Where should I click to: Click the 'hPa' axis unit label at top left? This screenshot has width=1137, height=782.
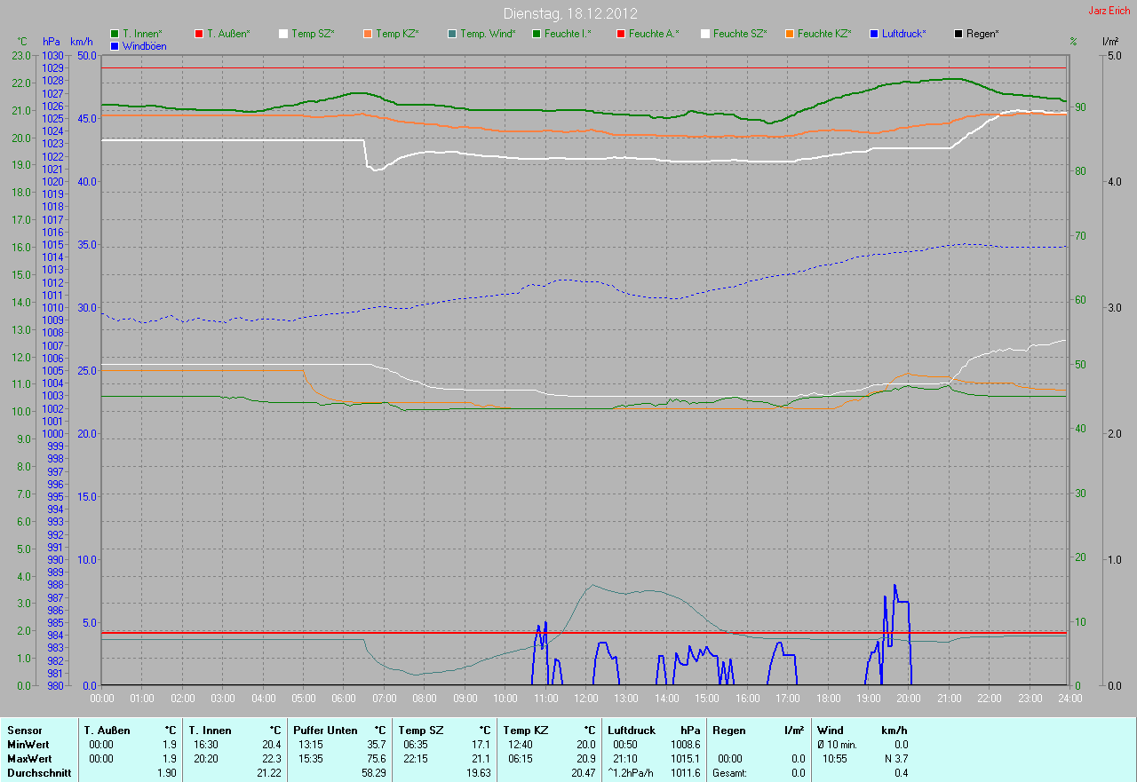(51, 42)
